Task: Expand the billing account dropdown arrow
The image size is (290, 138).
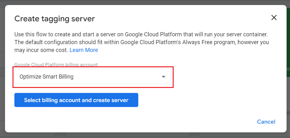Action: 163,77
